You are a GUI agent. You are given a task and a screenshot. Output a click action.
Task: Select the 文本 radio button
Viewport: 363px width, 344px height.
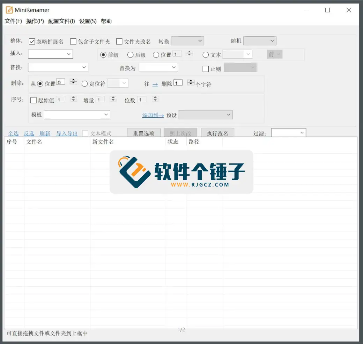point(206,55)
